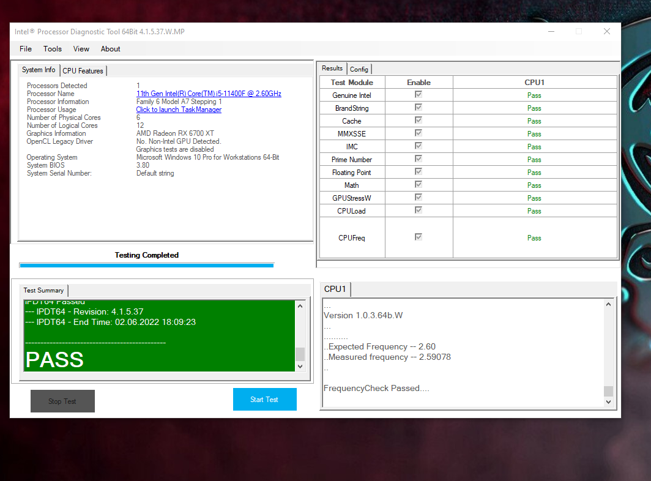Viewport: 651px width, 481px height.
Task: Click the Pass result for CPUFreq
Action: [534, 238]
